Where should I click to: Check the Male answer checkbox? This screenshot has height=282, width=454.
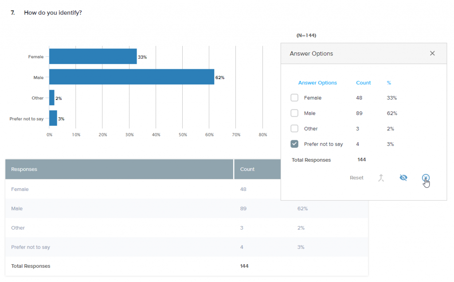tap(294, 113)
